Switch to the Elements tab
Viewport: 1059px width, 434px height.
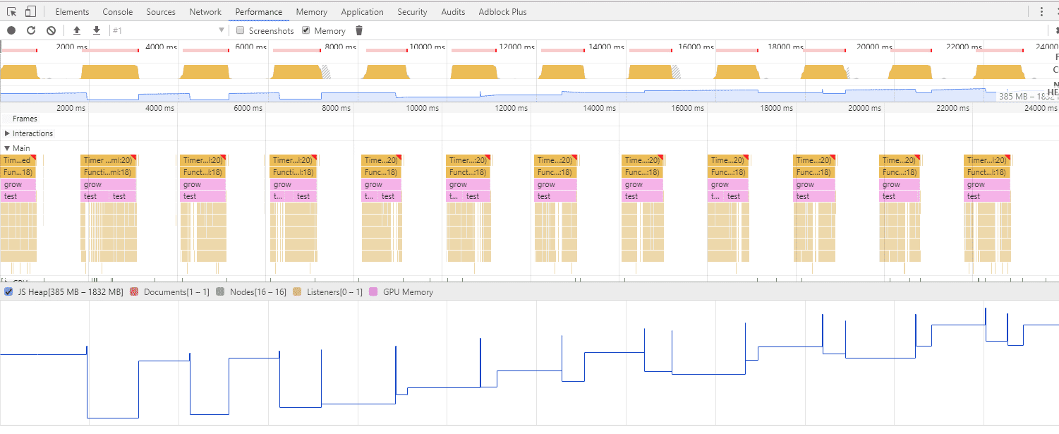[72, 12]
